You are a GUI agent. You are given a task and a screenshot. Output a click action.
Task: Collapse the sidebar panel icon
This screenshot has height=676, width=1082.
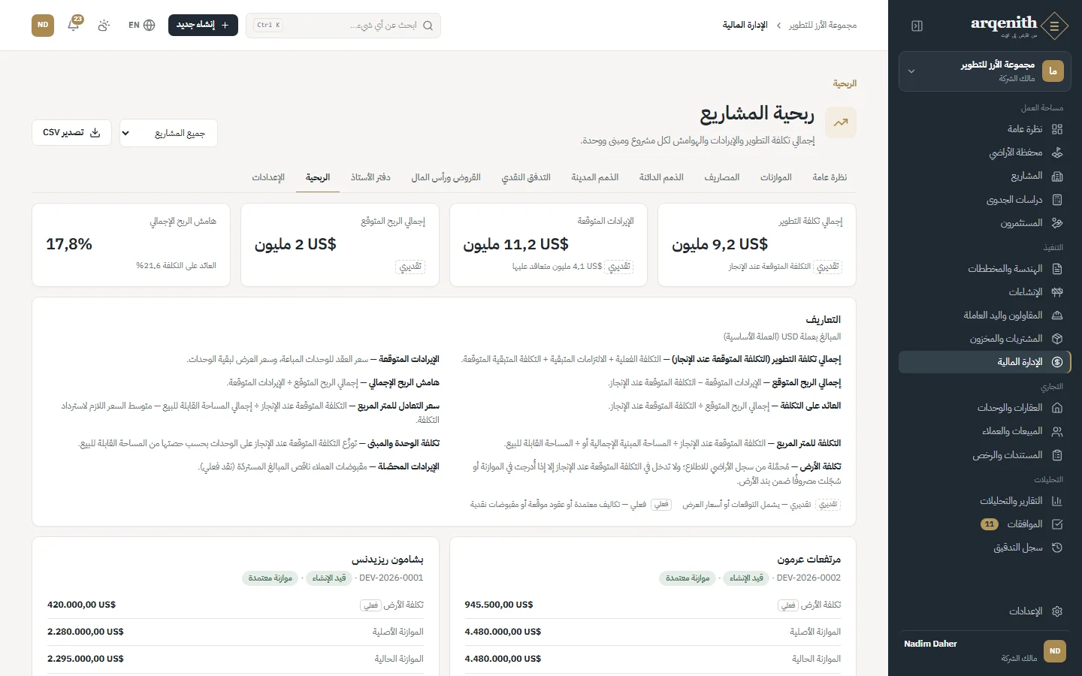(917, 26)
